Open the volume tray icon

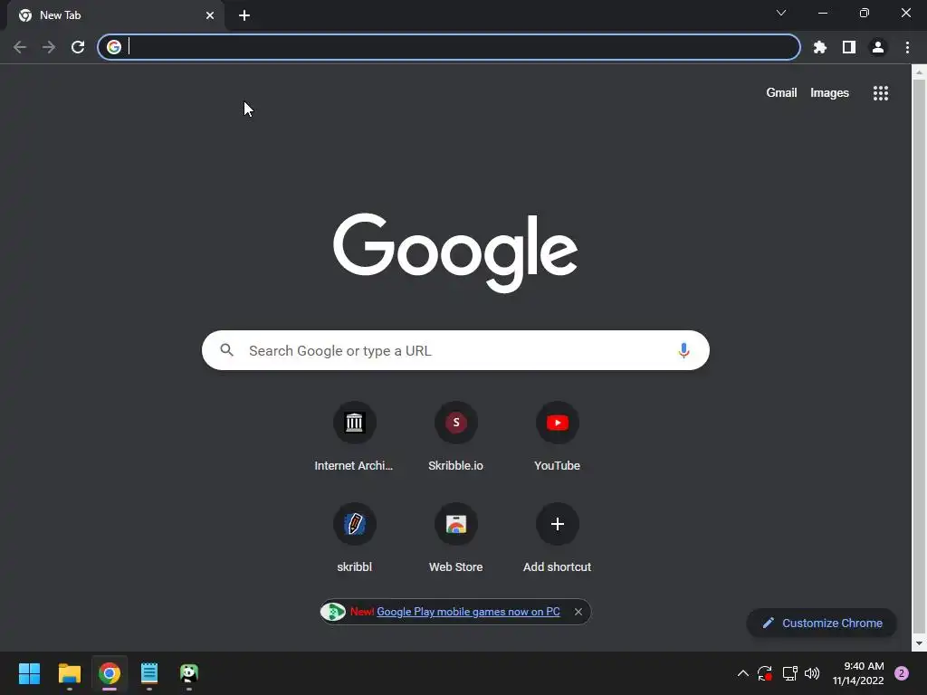tap(812, 673)
